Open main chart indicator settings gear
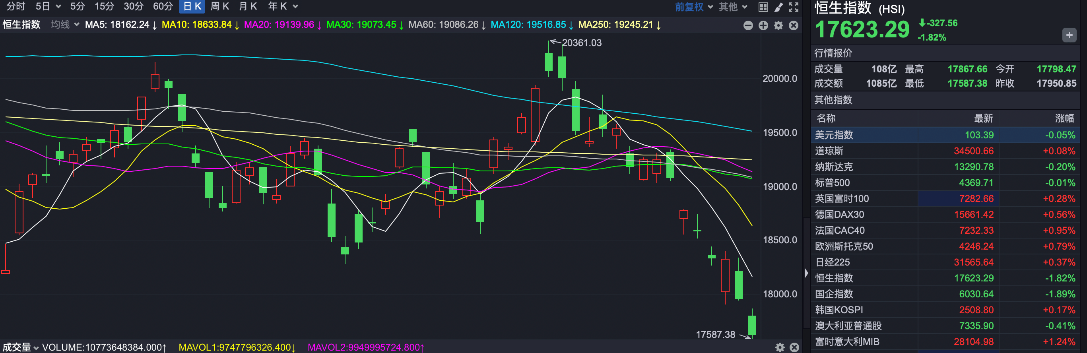The width and height of the screenshot is (1087, 353). [778, 25]
